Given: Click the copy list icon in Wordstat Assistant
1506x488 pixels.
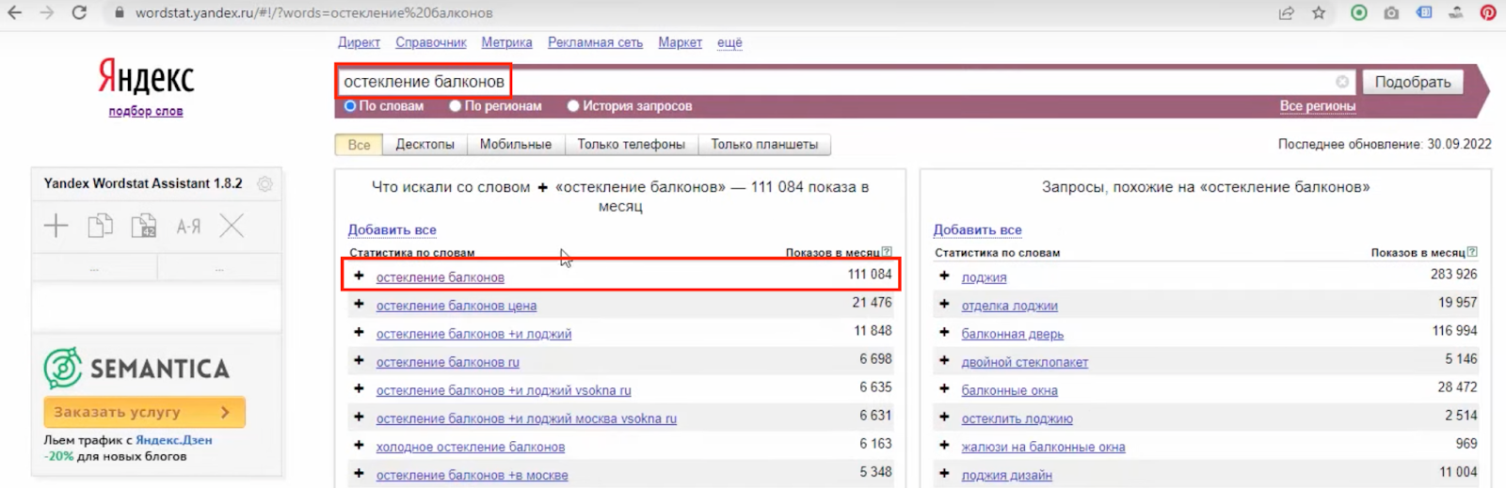Looking at the screenshot, I should [100, 226].
